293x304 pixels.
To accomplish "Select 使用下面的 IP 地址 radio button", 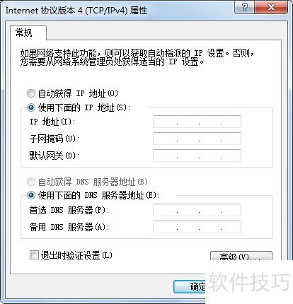I will click(31, 107).
